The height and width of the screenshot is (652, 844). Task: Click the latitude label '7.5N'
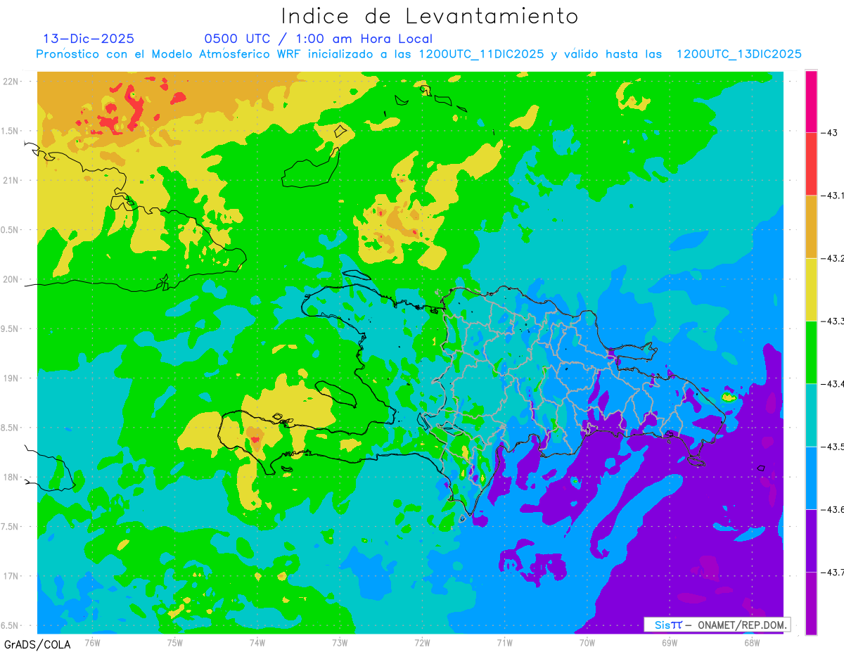(11, 527)
